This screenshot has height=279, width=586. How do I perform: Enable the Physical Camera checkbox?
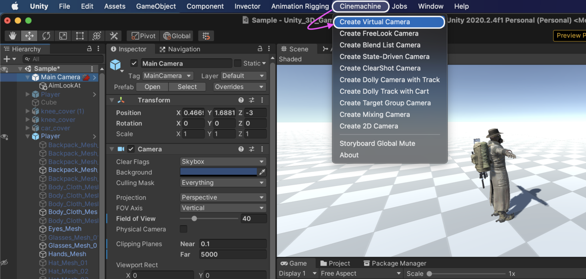184,229
